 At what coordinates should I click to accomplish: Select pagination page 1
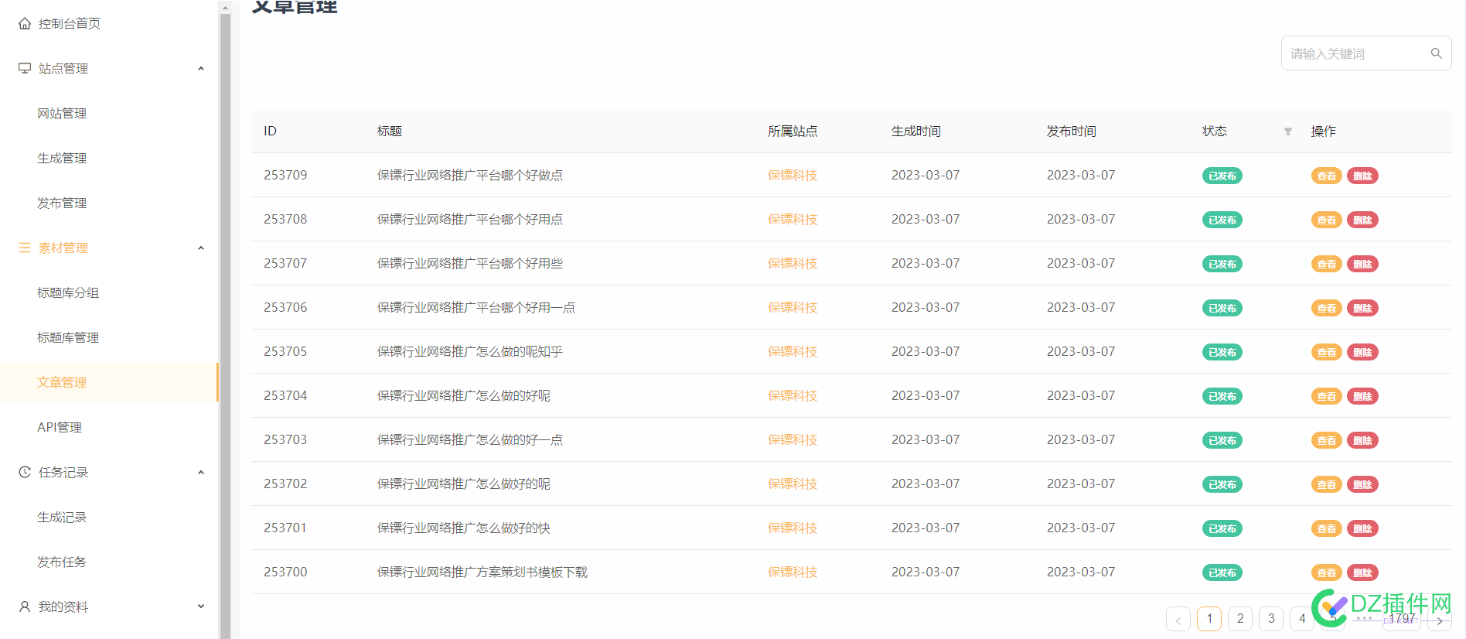point(1209,619)
